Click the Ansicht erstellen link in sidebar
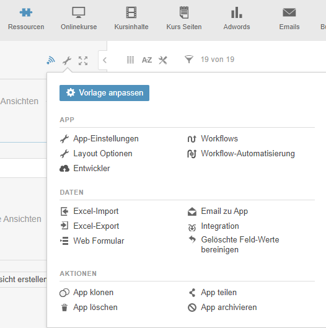 click(23, 279)
